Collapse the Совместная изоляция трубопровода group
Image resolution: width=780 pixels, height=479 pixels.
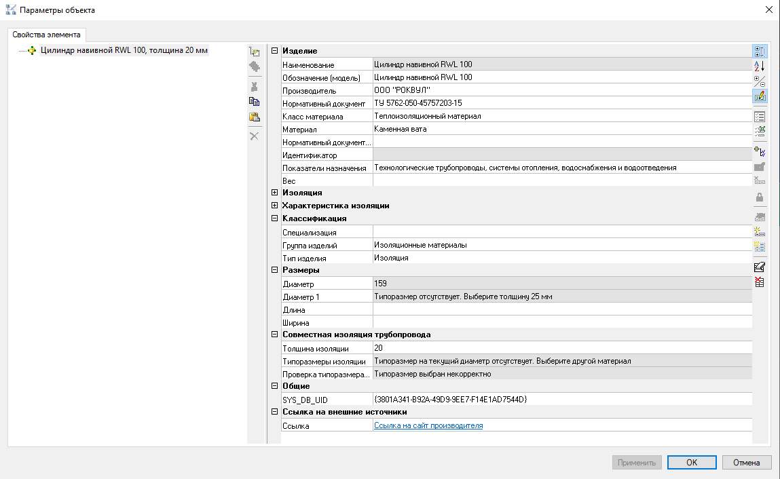pos(274,334)
